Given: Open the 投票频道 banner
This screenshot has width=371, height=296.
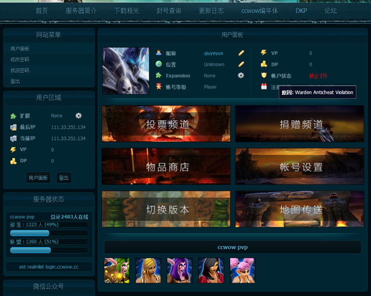Looking at the screenshot, I should click(x=166, y=124).
